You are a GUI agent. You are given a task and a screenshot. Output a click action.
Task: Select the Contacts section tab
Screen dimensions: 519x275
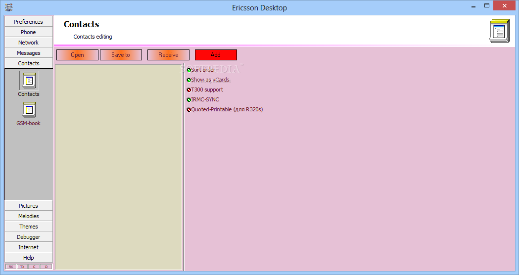(29, 63)
